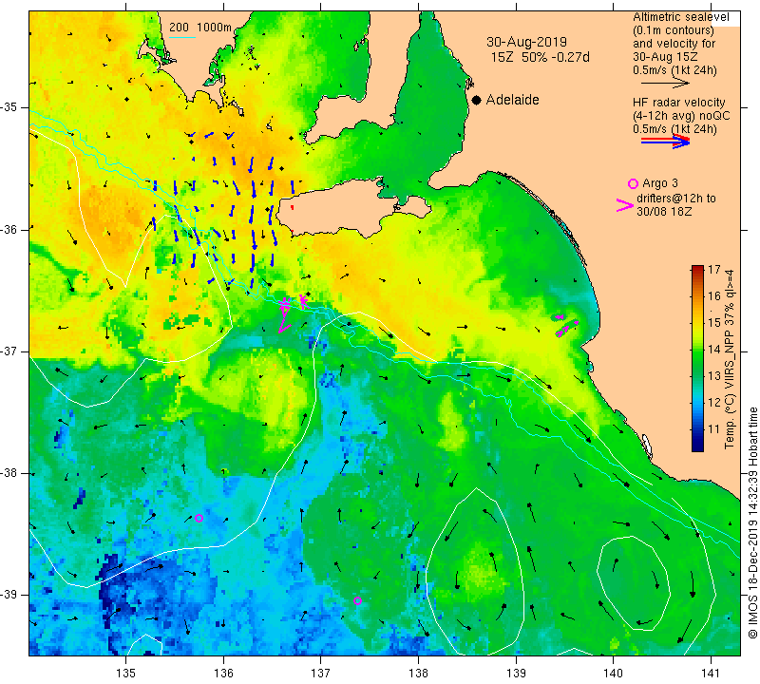Click the magenta drifter track near 36.7S 136.6E
Image resolution: width=760 pixels, height=684 pixels.
(x=285, y=314)
